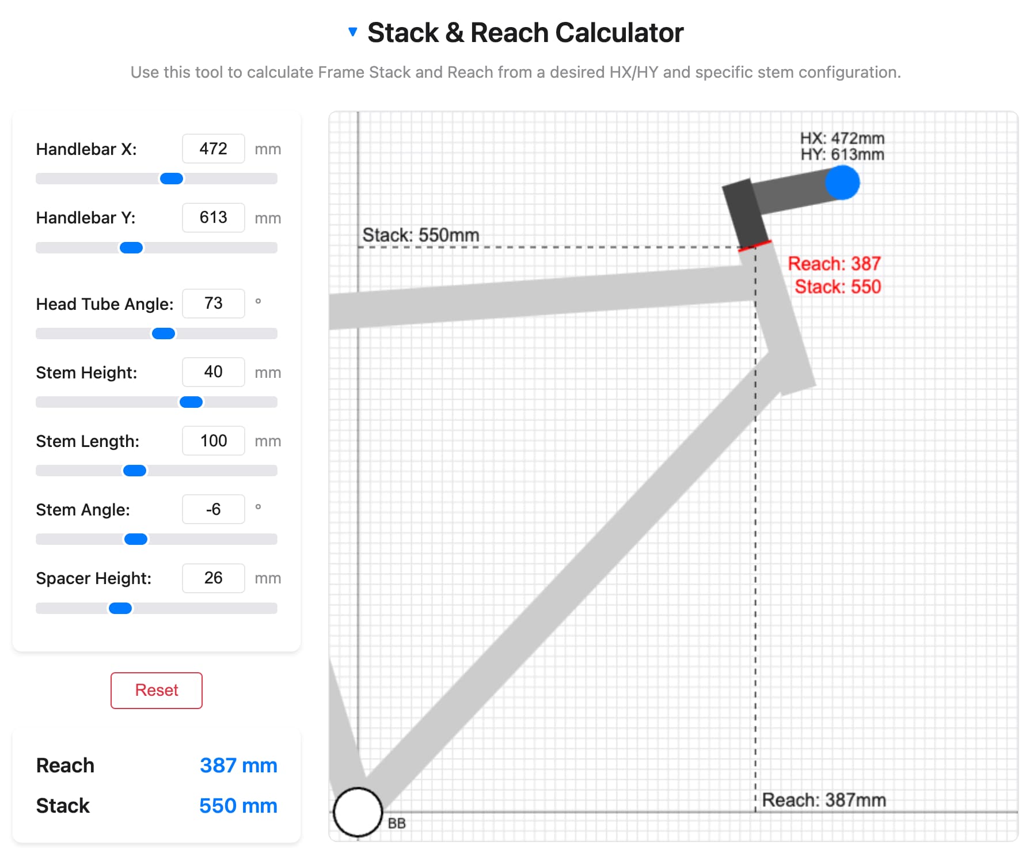1026x864 pixels.
Task: Edit the Stem Angle value field
Action: [213, 509]
